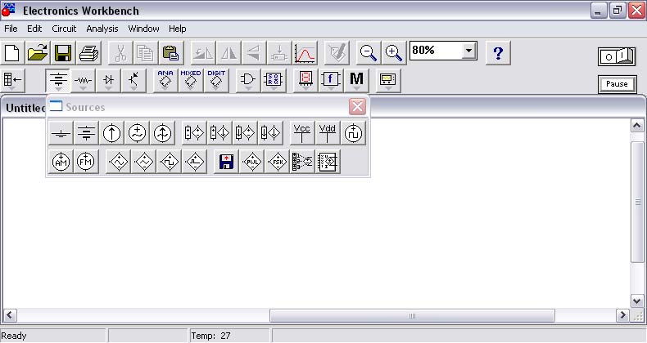647x343 pixels.
Task: Click the vertical scrollbar down arrow
Action: (637, 301)
